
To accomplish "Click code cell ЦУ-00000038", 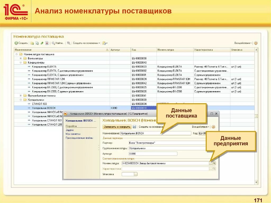I will (x=144, y=58).
